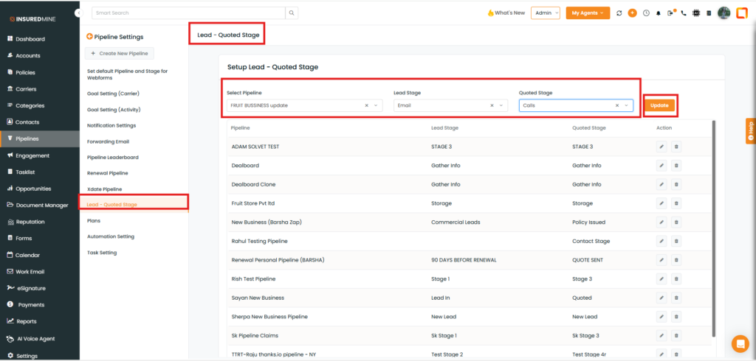Delete the Sayan New Business mapping

(676, 298)
